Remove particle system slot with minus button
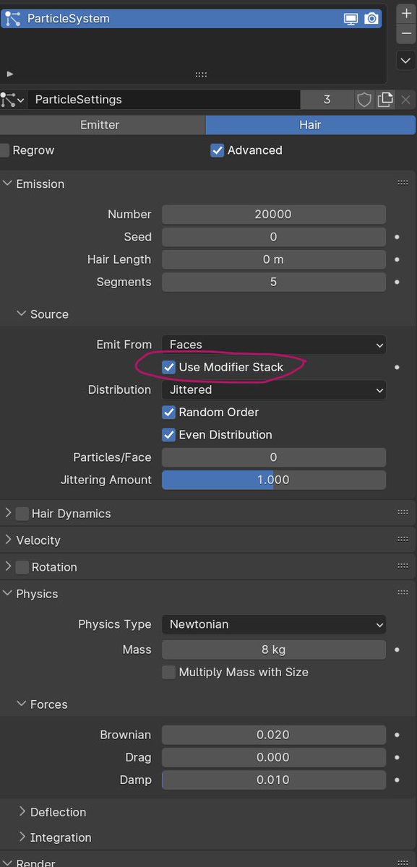 [406, 34]
